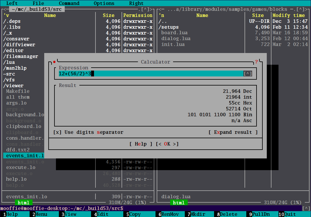Click the html tag under left panel

[x=24, y=203]
